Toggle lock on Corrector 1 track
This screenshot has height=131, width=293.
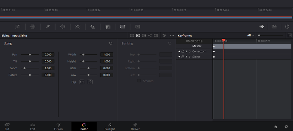coord(183,51)
